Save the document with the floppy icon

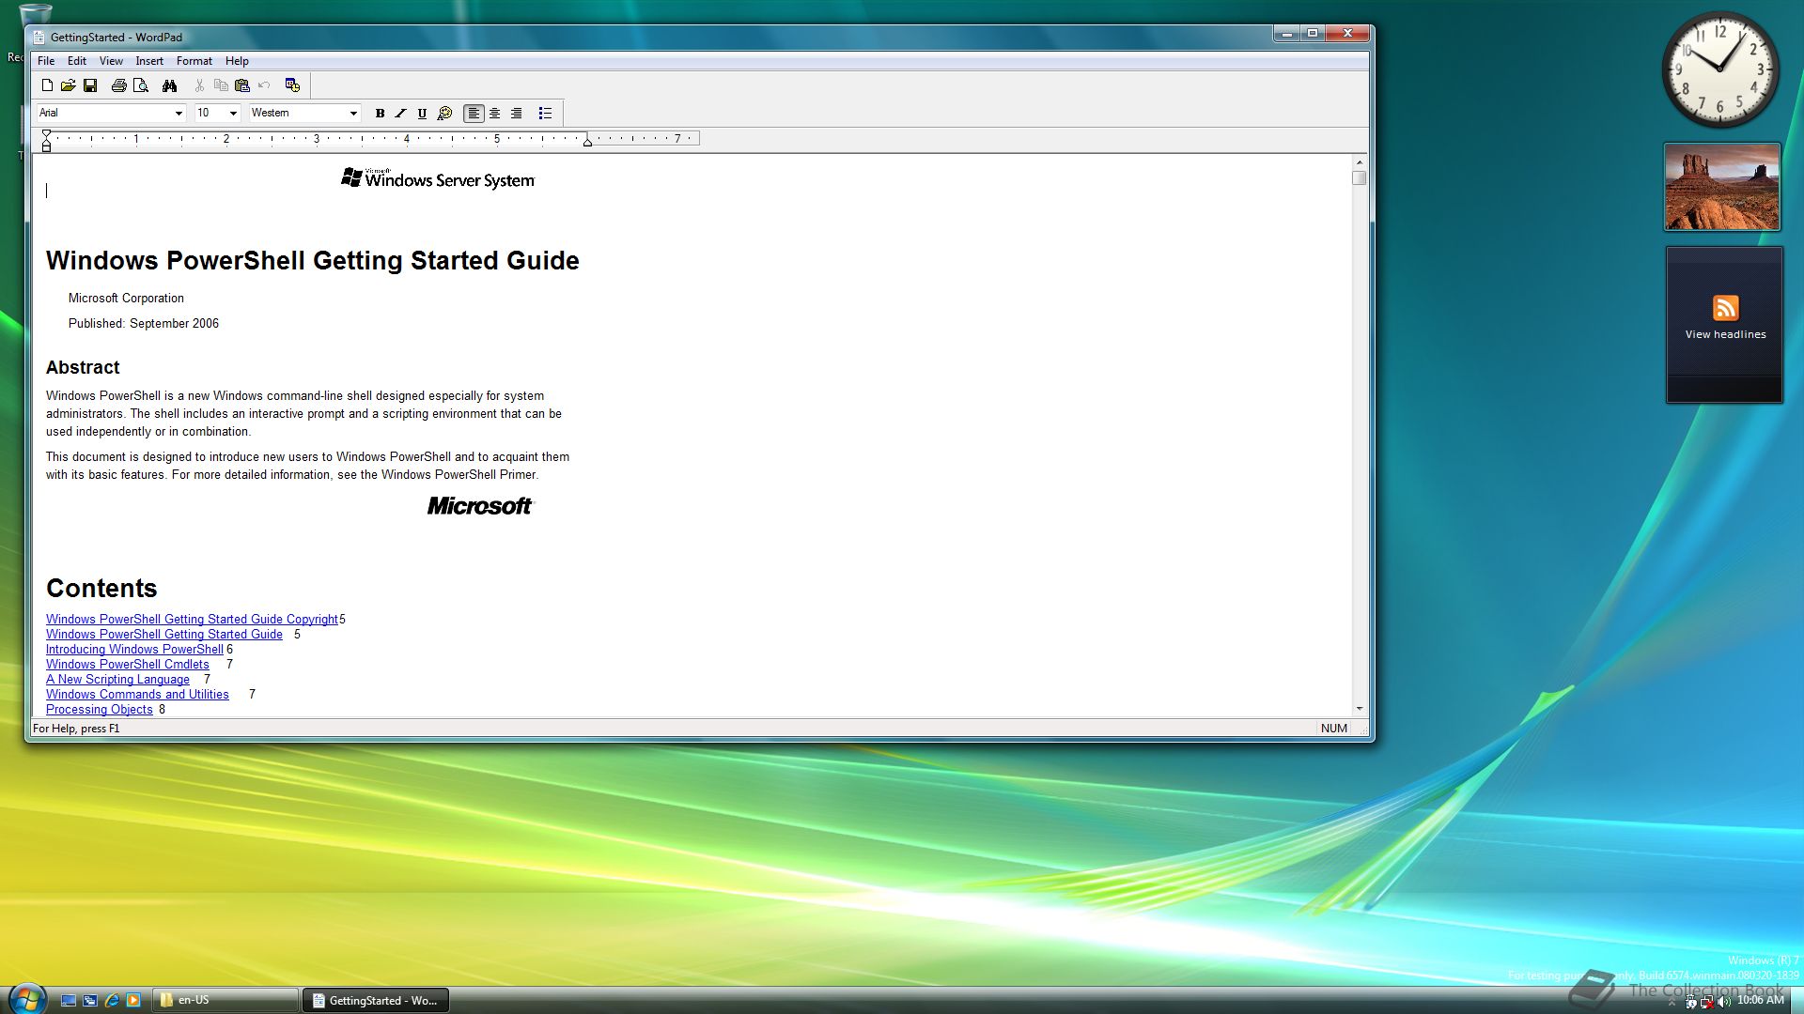click(x=90, y=85)
